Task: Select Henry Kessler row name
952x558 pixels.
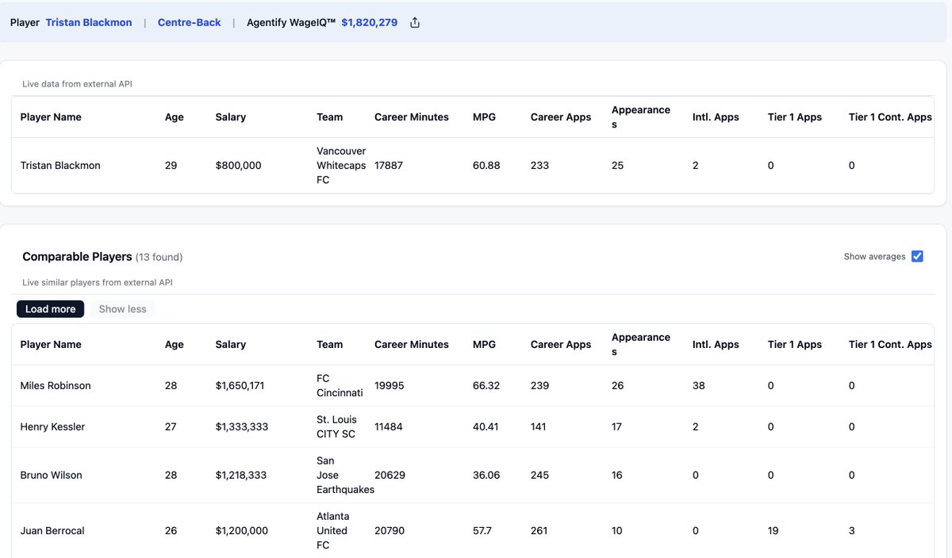Action: (x=52, y=427)
